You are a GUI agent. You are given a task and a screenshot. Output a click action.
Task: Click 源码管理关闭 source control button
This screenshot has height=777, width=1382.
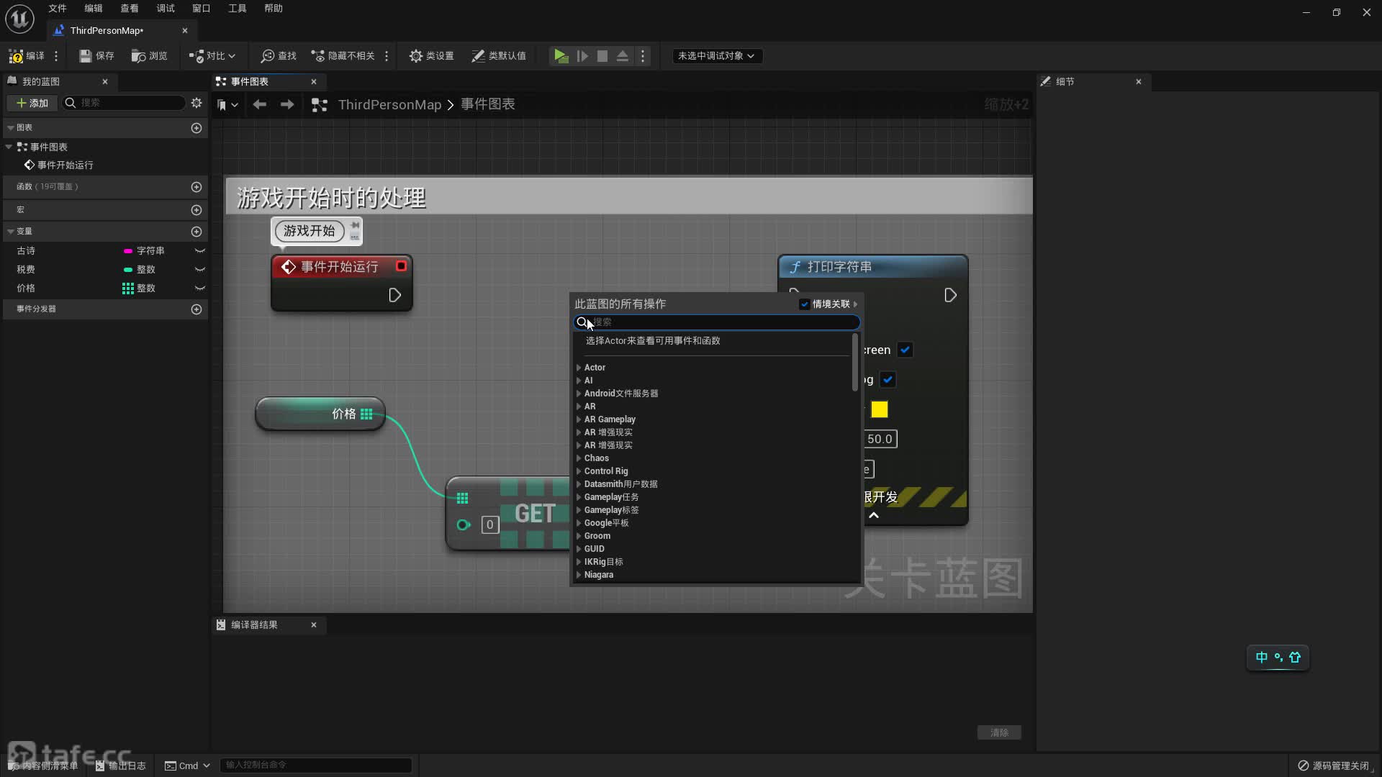pyautogui.click(x=1334, y=765)
